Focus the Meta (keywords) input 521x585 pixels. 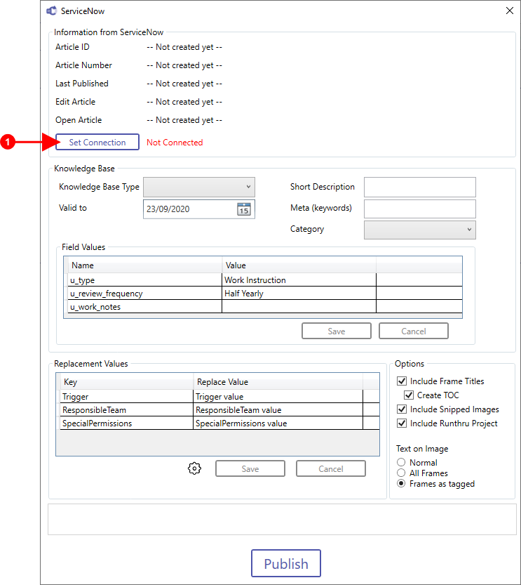(420, 209)
